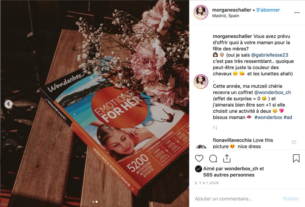Open the #wonderbox hashtag
This screenshot has height=207, width=305.
click(268, 117)
